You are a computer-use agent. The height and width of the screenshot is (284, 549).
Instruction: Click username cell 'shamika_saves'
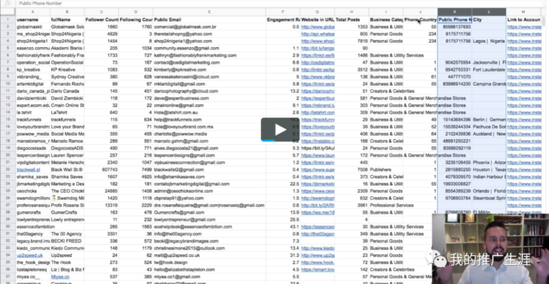point(32,177)
